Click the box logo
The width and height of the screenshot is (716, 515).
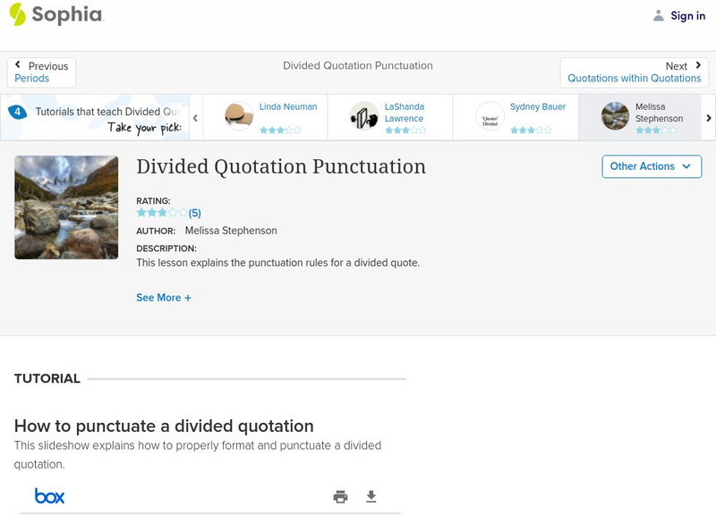click(x=50, y=496)
